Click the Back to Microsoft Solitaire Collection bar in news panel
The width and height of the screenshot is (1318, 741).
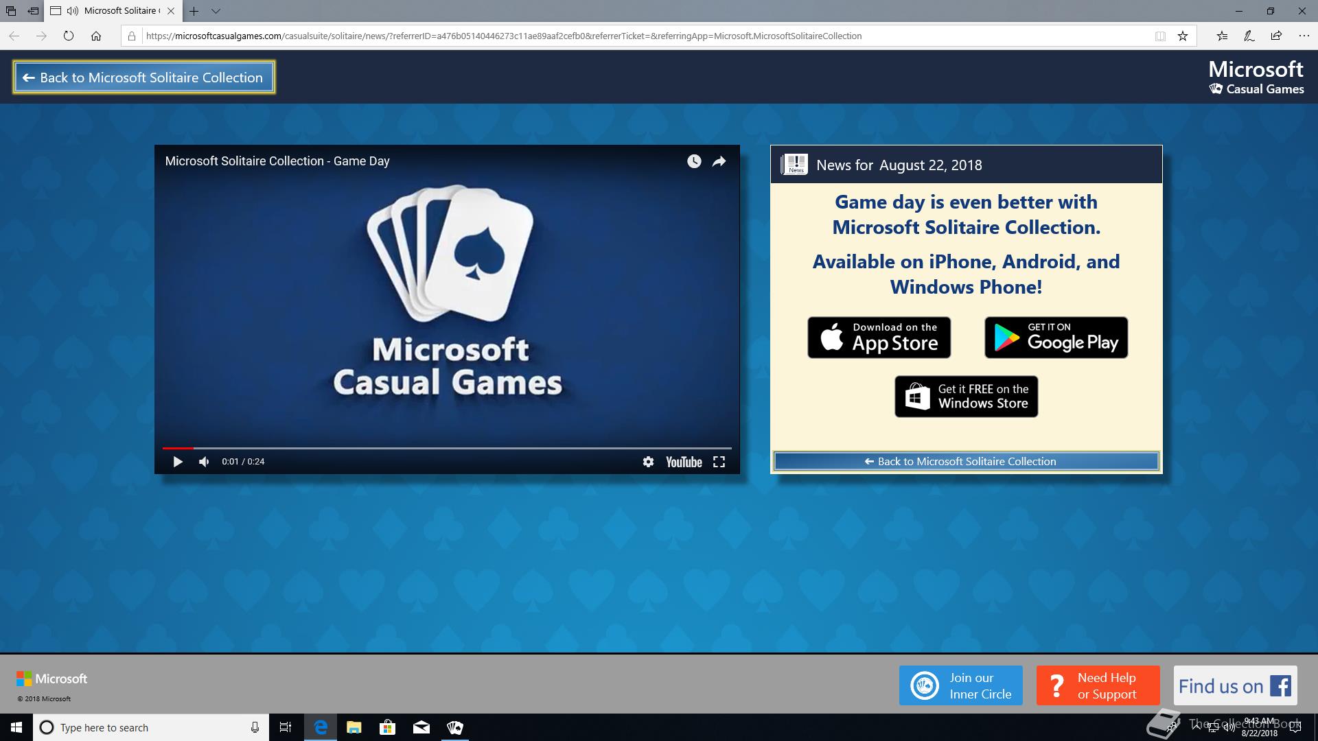(x=967, y=461)
